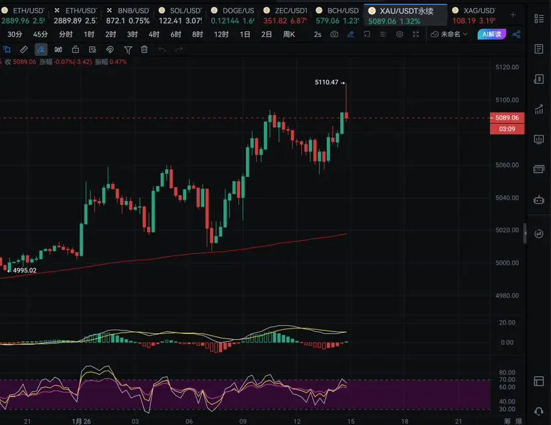Select the 2时 timeframe

[111, 34]
